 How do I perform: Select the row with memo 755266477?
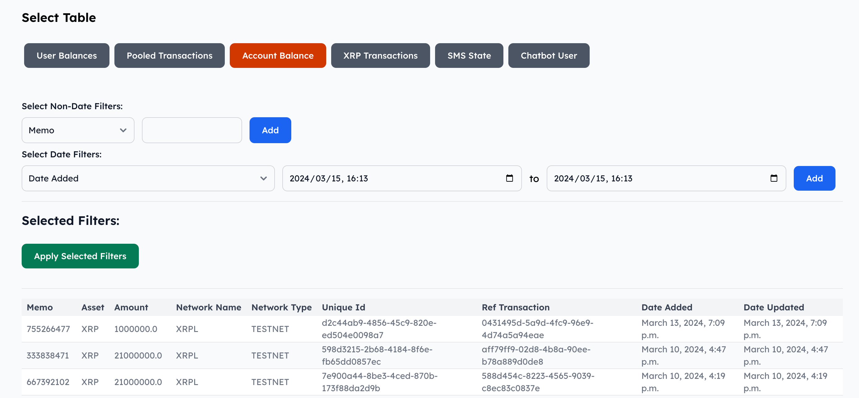pos(48,329)
